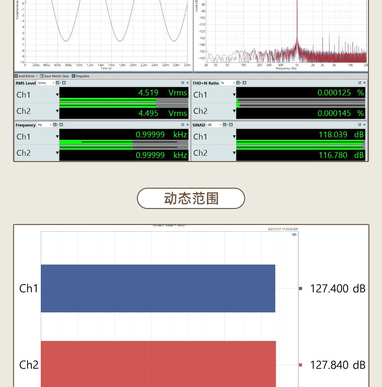Click the Frequency Ch1 0.99999 kHz reading
This screenshot has height=387, width=382.
point(162,135)
